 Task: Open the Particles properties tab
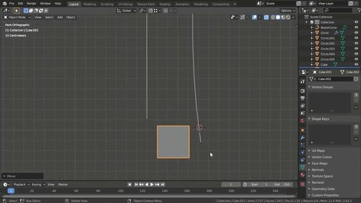point(302,145)
